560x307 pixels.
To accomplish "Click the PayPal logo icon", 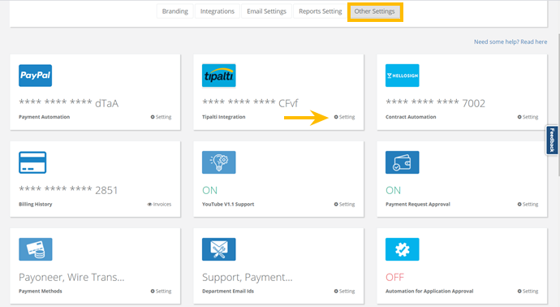I will coord(36,76).
